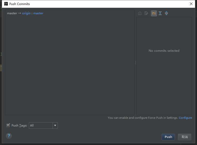Click the Expand All icon
Image resolution: width=197 pixels, height=145 pixels.
[160, 13]
